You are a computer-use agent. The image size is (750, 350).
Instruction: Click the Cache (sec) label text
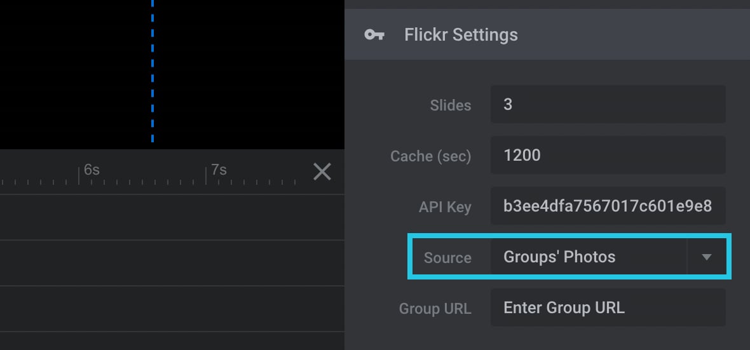(x=430, y=156)
